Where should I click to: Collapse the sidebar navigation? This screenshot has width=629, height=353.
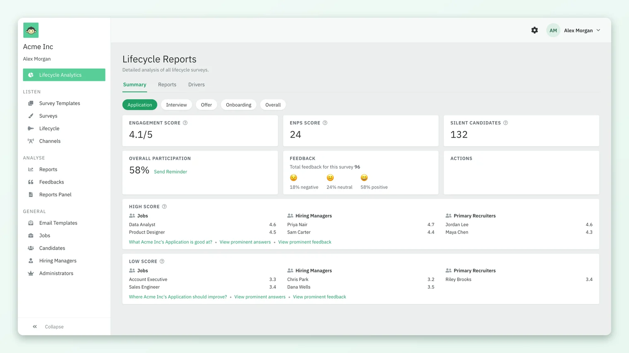(x=48, y=327)
